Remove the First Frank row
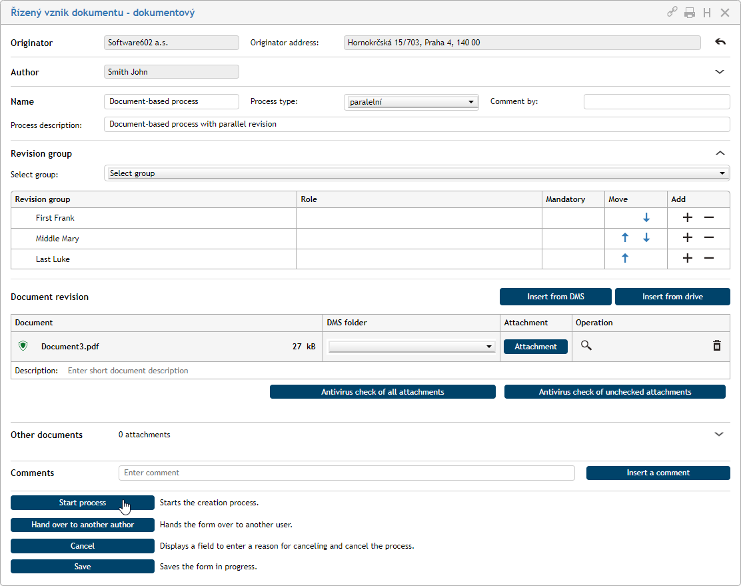 tap(709, 218)
